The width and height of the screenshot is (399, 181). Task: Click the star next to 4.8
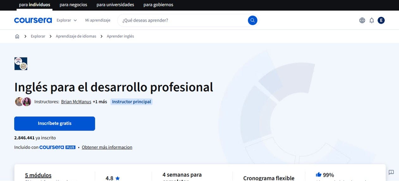pos(118,178)
